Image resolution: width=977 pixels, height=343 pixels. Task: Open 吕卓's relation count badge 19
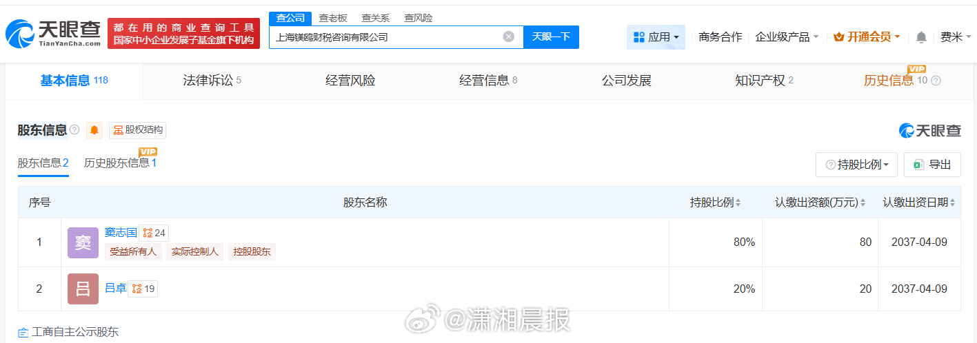coord(143,289)
